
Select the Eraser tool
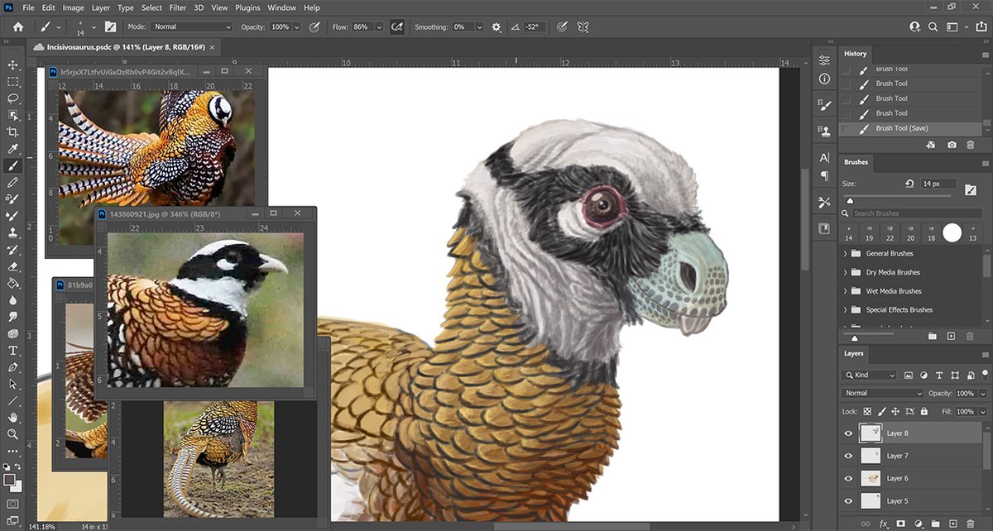click(x=12, y=266)
